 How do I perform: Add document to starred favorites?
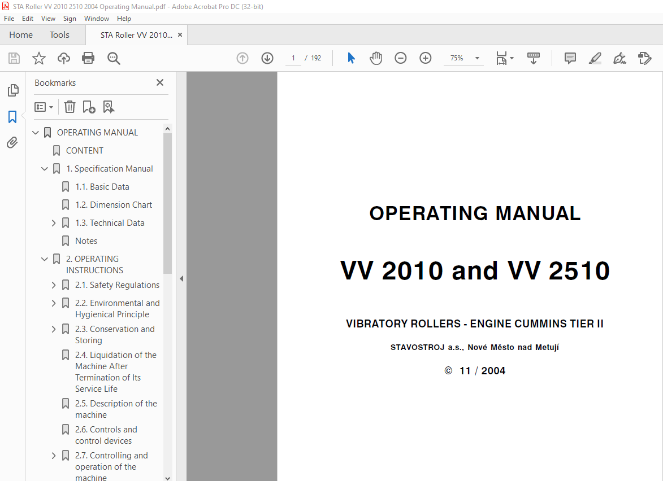[x=39, y=58]
